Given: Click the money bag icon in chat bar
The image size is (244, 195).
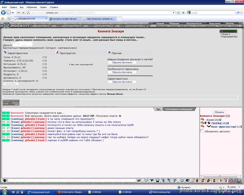Looking at the screenshot, I should pyautogui.click(x=197, y=180).
